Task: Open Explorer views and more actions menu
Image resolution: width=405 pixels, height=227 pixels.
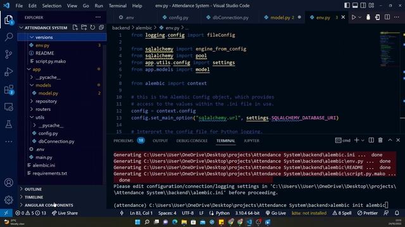Action: point(98,17)
